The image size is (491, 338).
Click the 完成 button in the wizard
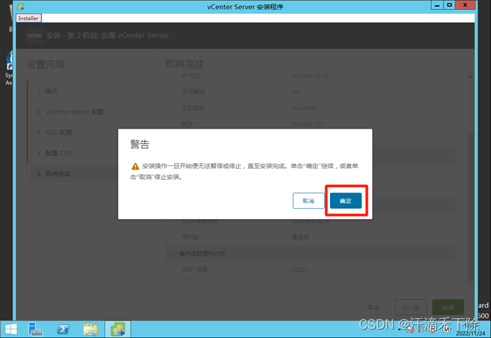[x=448, y=307]
